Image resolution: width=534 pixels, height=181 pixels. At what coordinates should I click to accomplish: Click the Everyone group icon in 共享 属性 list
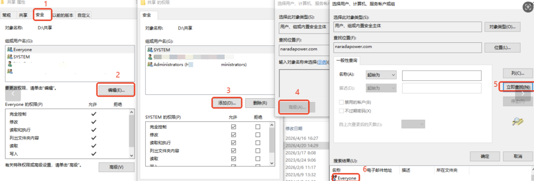coord(9,50)
